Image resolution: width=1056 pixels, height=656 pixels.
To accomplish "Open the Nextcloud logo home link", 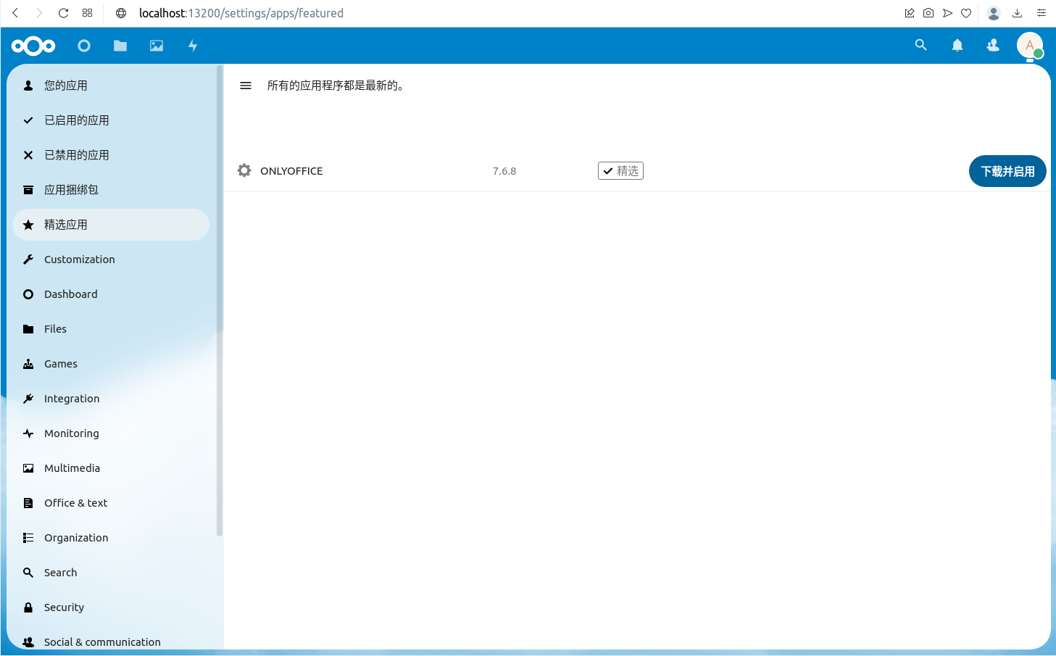I will [33, 46].
